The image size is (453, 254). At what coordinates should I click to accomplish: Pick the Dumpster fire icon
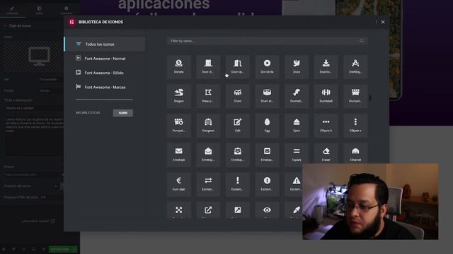[179, 126]
